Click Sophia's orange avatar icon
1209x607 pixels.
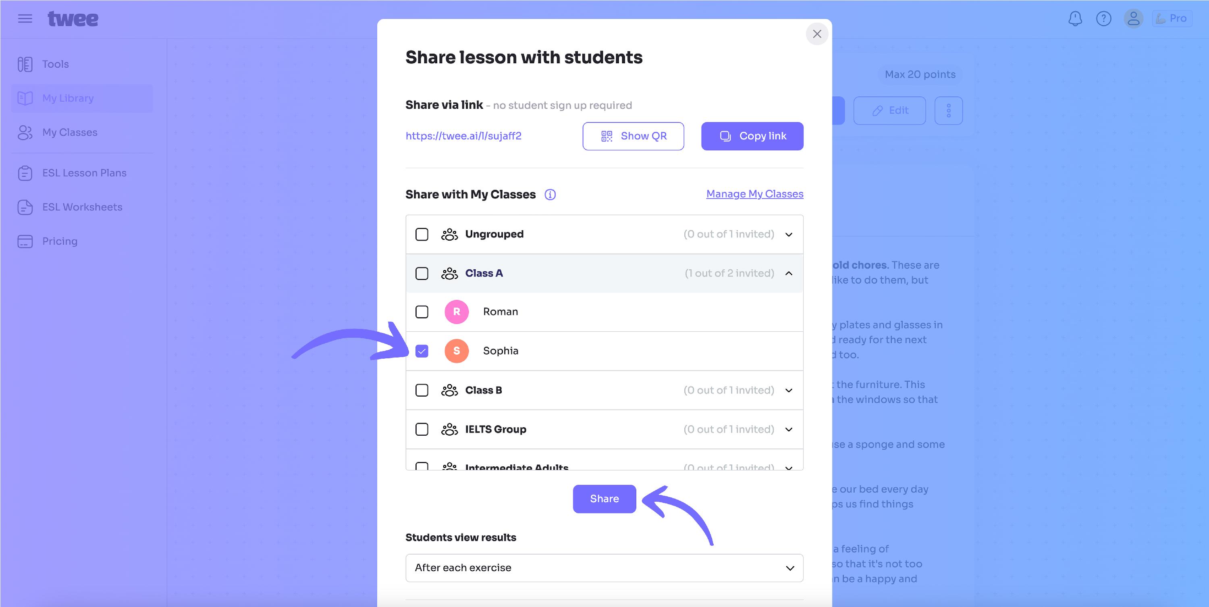(457, 351)
